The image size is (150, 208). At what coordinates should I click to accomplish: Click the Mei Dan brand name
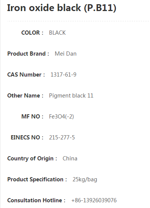point(66,54)
